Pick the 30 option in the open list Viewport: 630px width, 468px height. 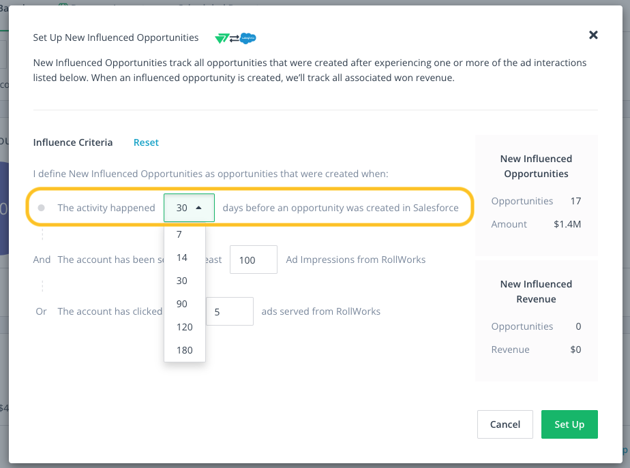(184, 281)
